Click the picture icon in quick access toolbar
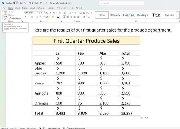The width and height of the screenshot is (180, 129). (x=37, y=3)
